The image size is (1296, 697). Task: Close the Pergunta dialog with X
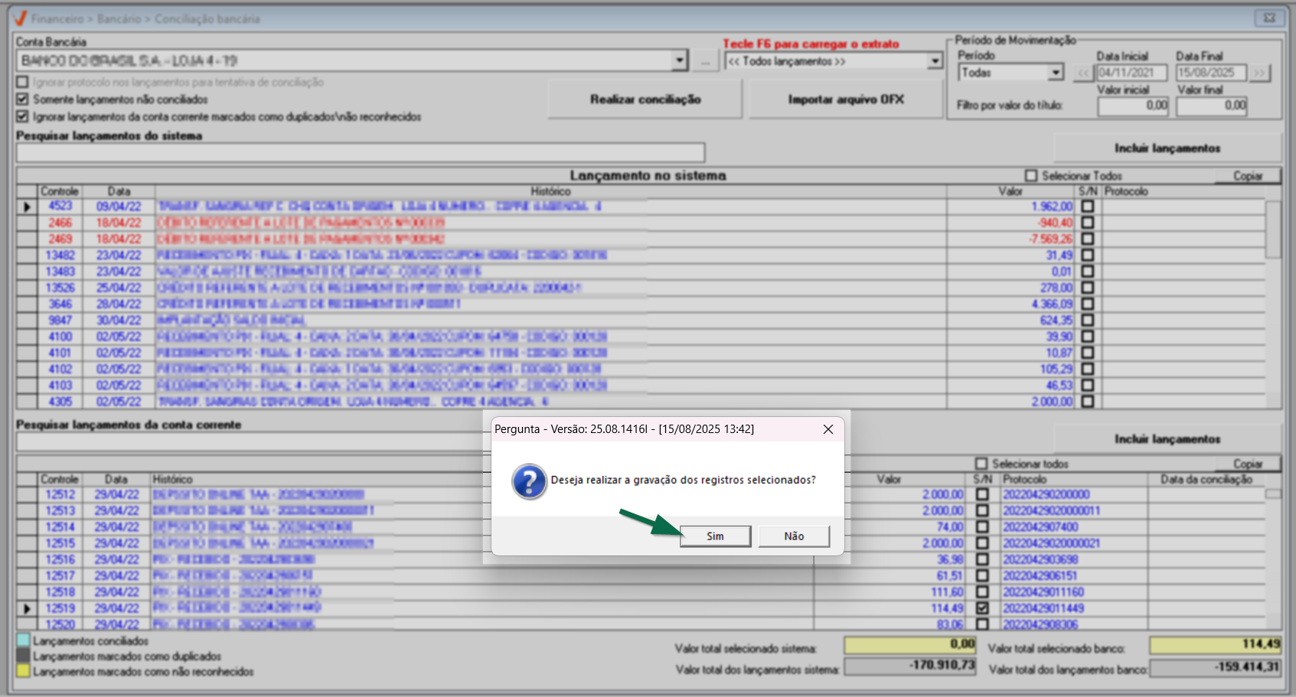(x=828, y=429)
